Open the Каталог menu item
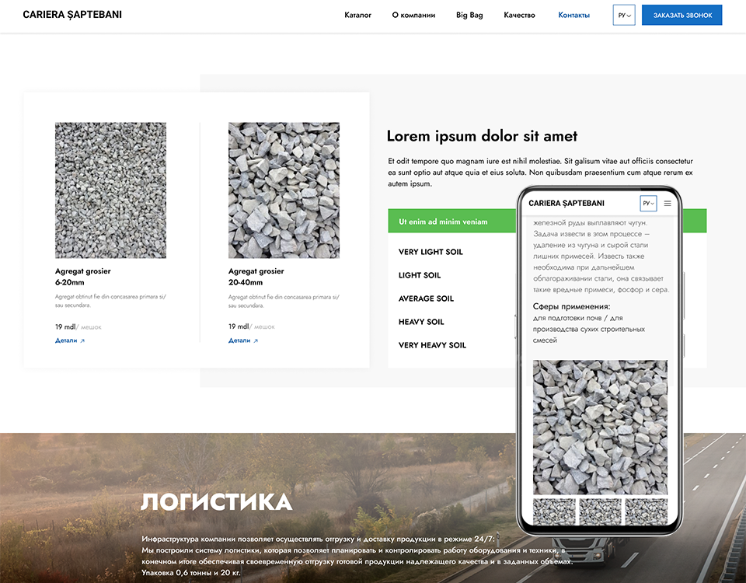The image size is (746, 583). pos(357,16)
